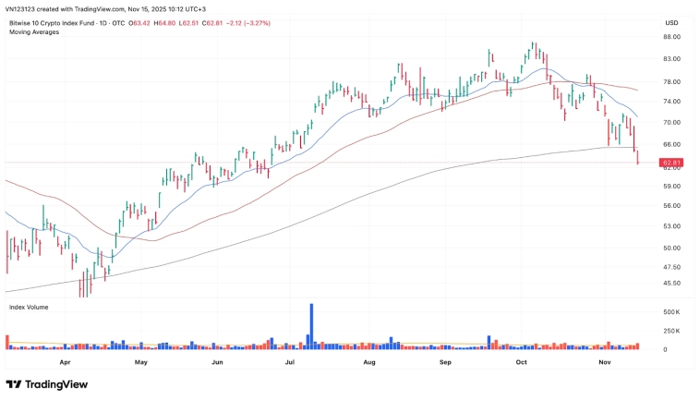The width and height of the screenshot is (700, 400).
Task: Click the TradingView logo icon
Action: (x=15, y=384)
